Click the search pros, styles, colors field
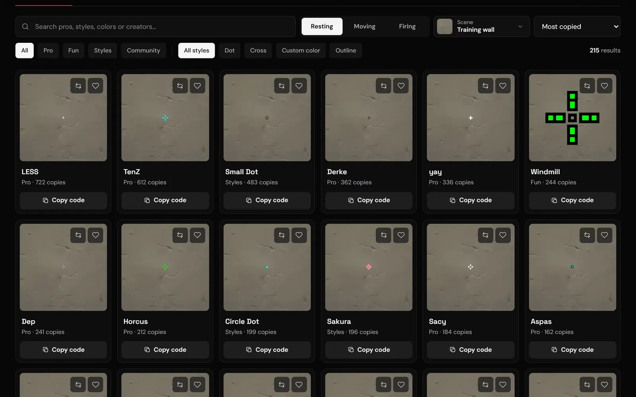 tap(155, 27)
